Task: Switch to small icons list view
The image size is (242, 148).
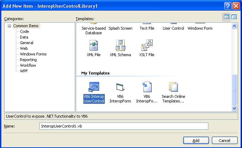Action: pos(234,17)
